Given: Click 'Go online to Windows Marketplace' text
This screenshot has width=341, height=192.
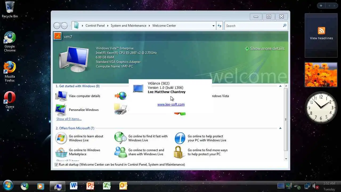Looking at the screenshot, I should point(84,152).
